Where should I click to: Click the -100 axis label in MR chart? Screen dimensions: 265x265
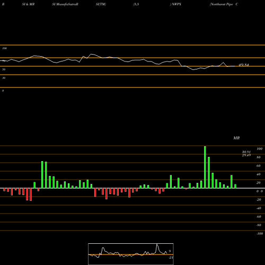[x=260, y=234]
